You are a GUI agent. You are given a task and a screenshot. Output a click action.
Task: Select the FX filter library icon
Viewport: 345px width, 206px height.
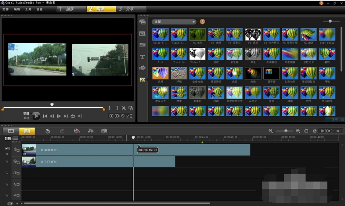[142, 80]
